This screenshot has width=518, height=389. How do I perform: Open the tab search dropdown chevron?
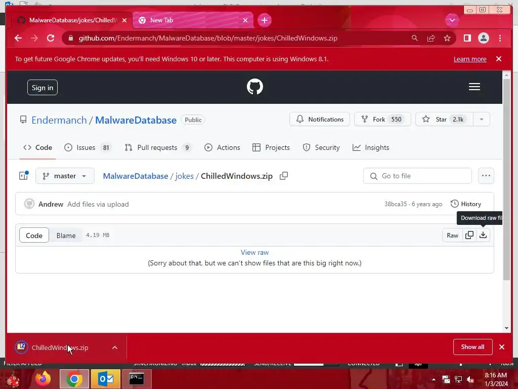(x=452, y=20)
